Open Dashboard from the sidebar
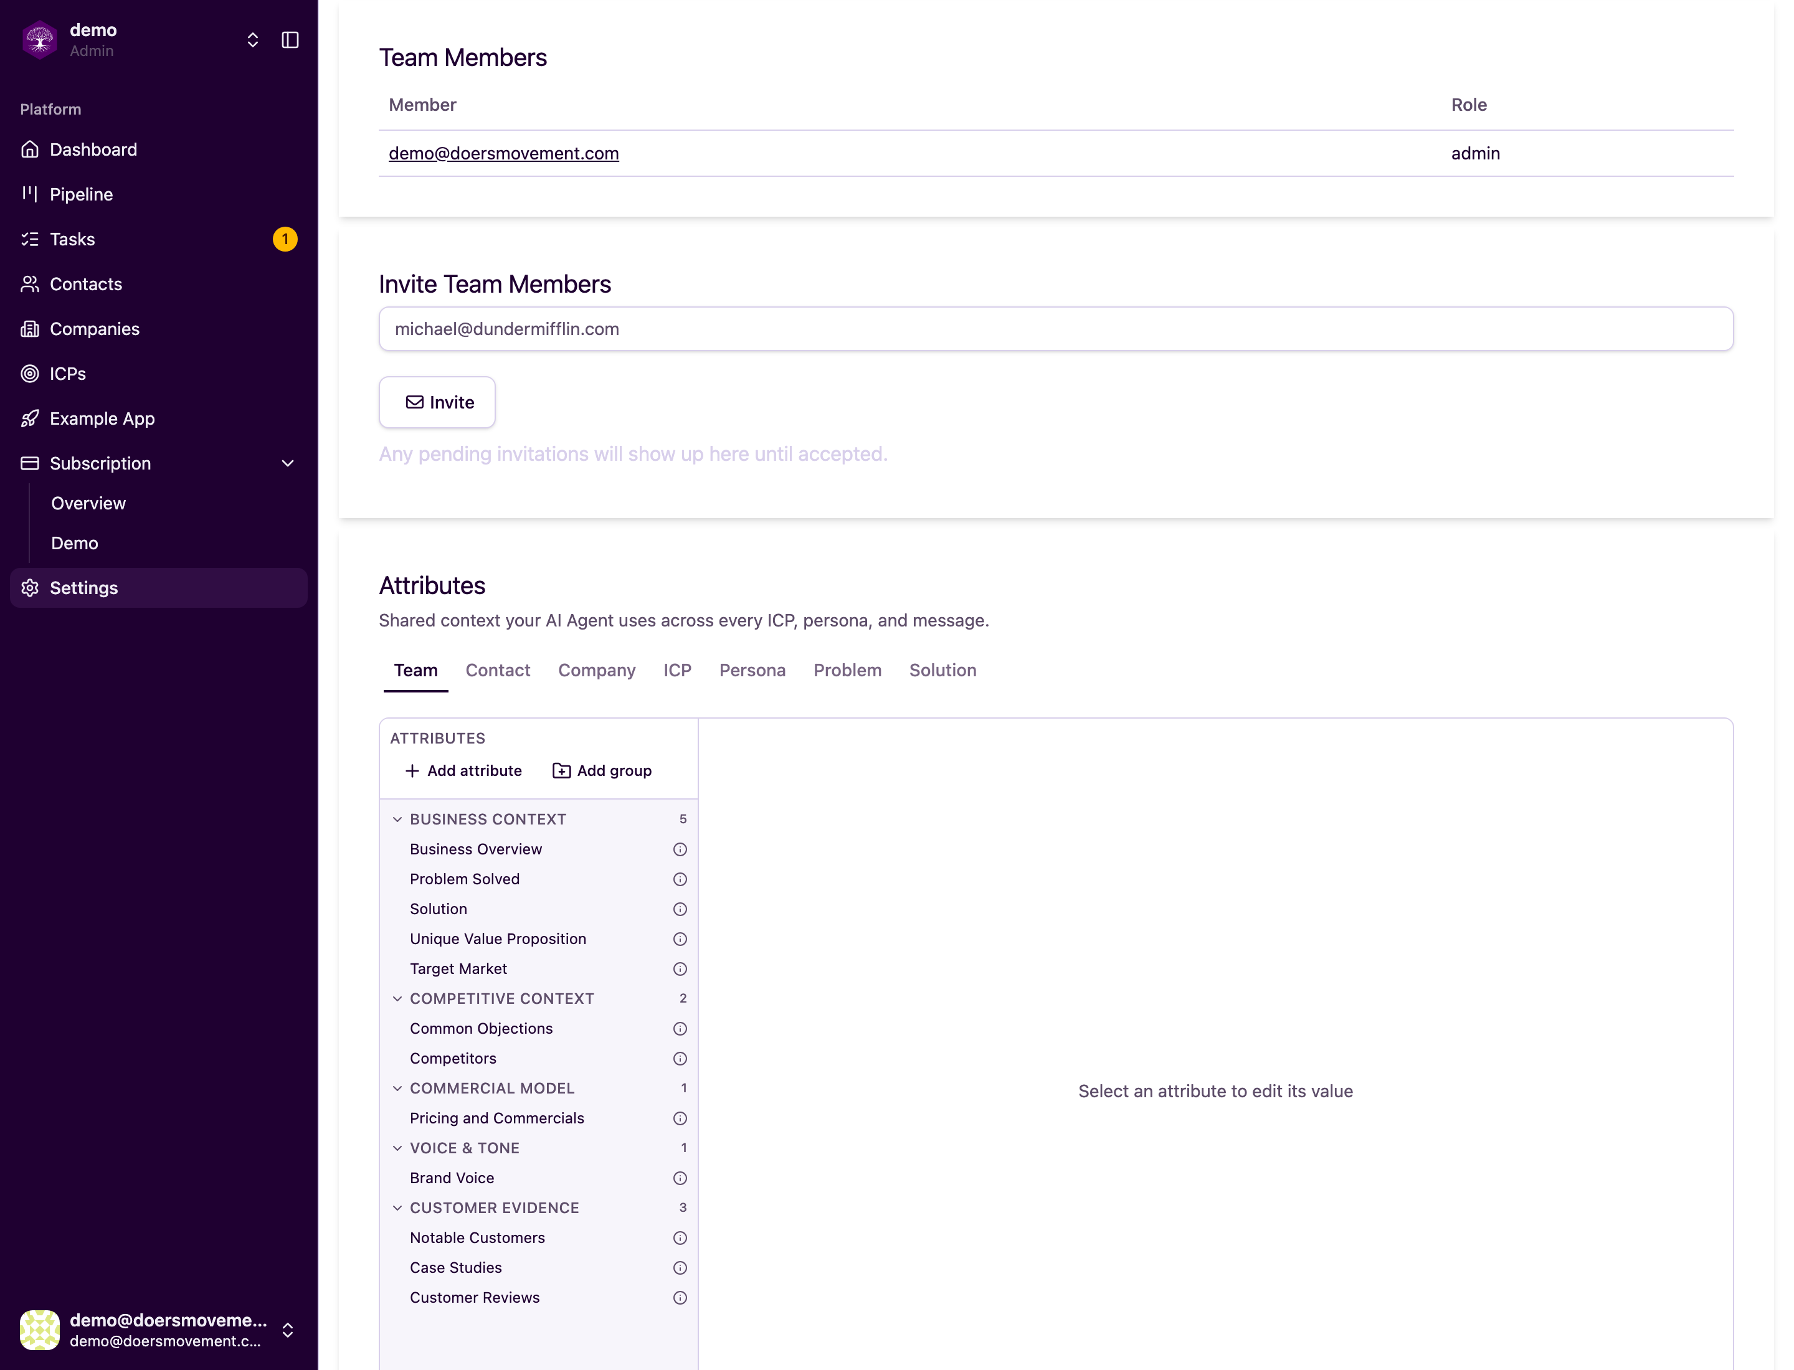 point(158,149)
